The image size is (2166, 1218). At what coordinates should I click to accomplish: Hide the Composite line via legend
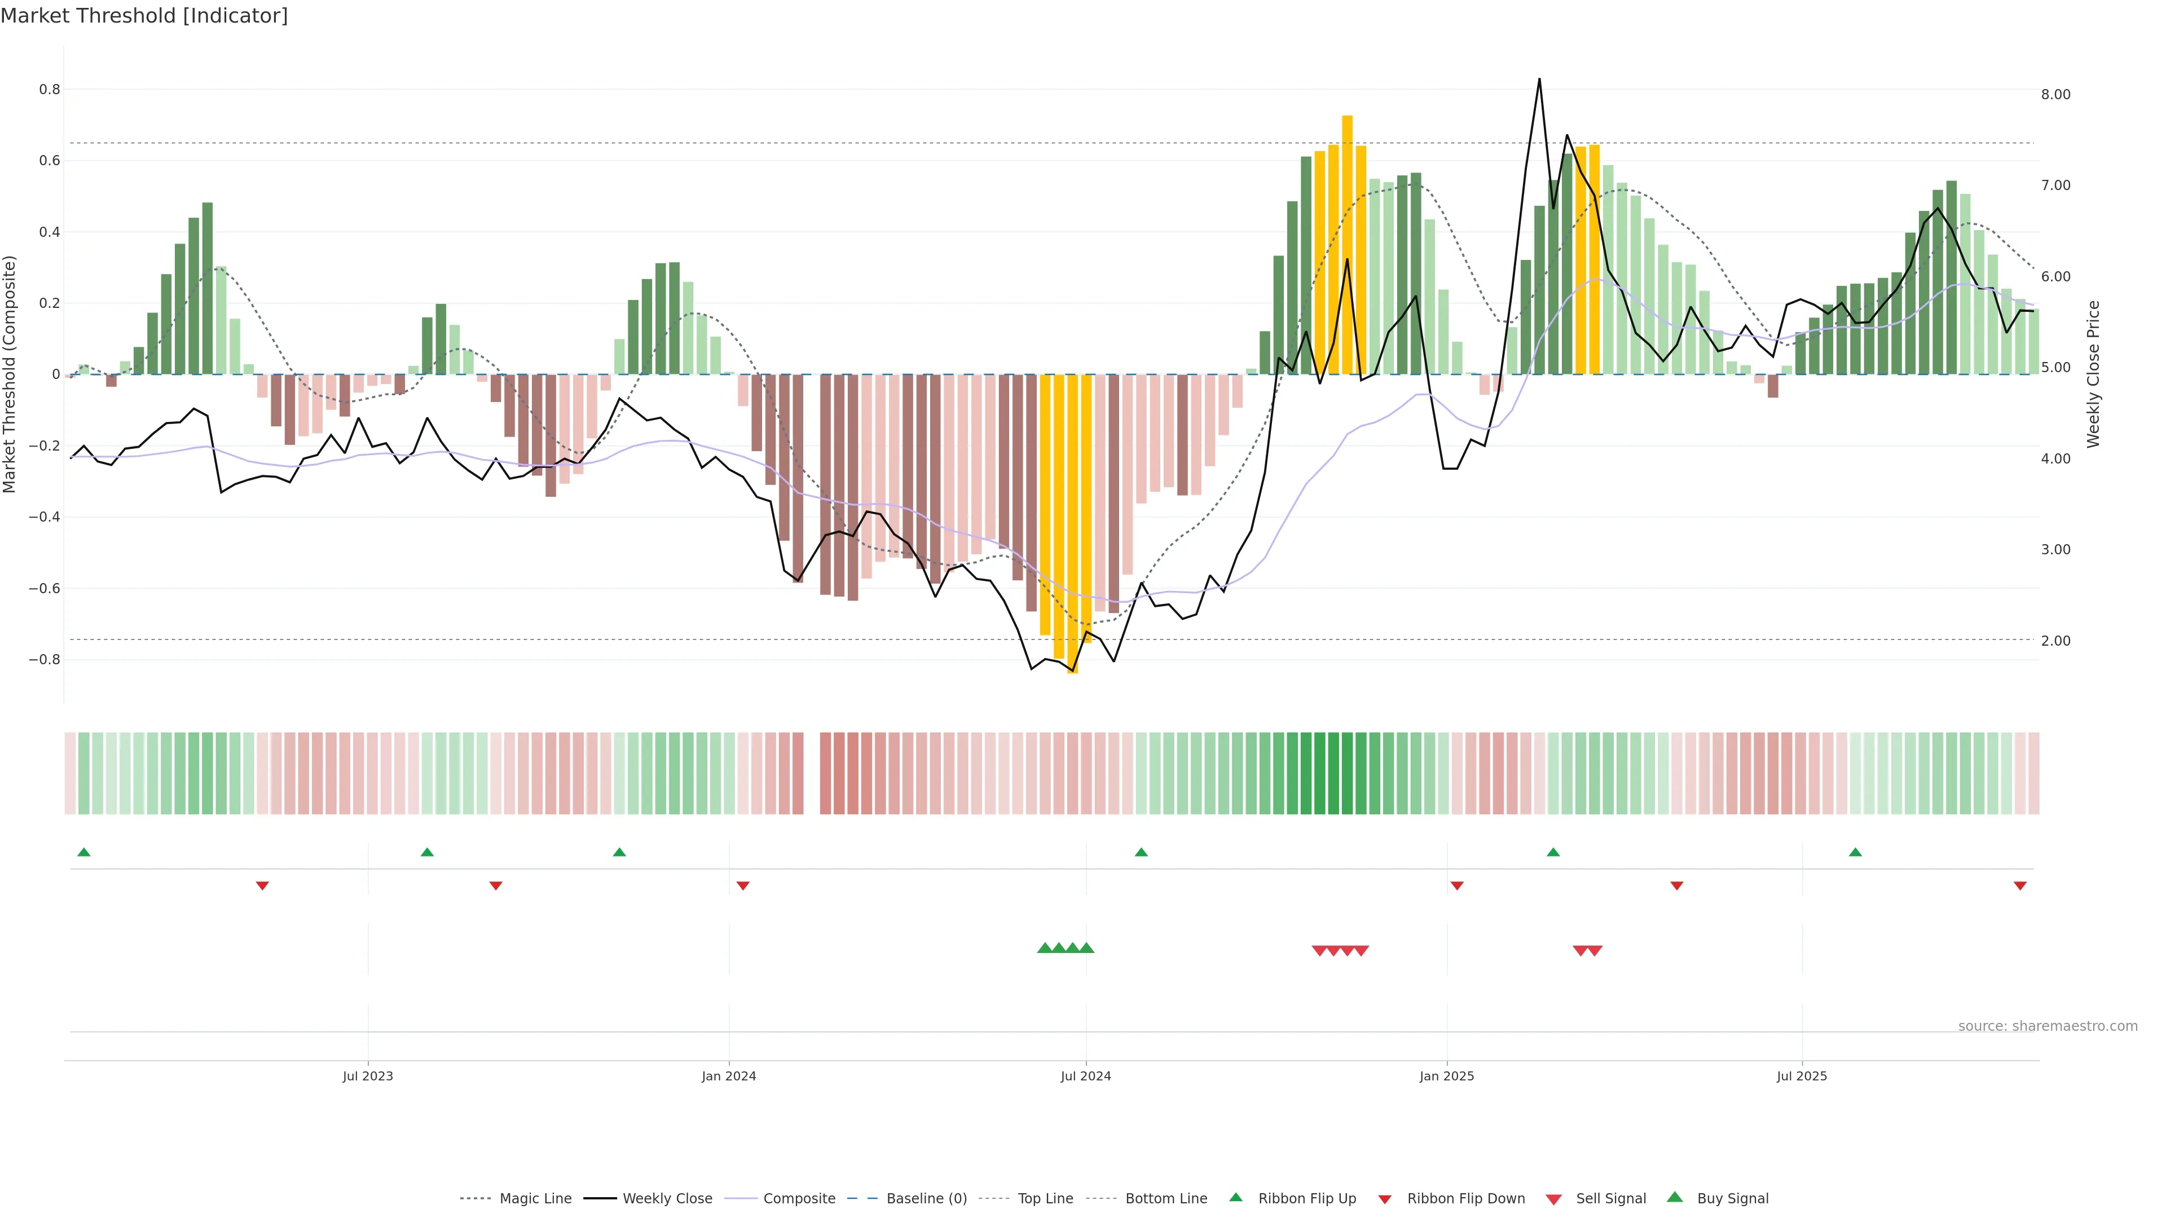(799, 1199)
